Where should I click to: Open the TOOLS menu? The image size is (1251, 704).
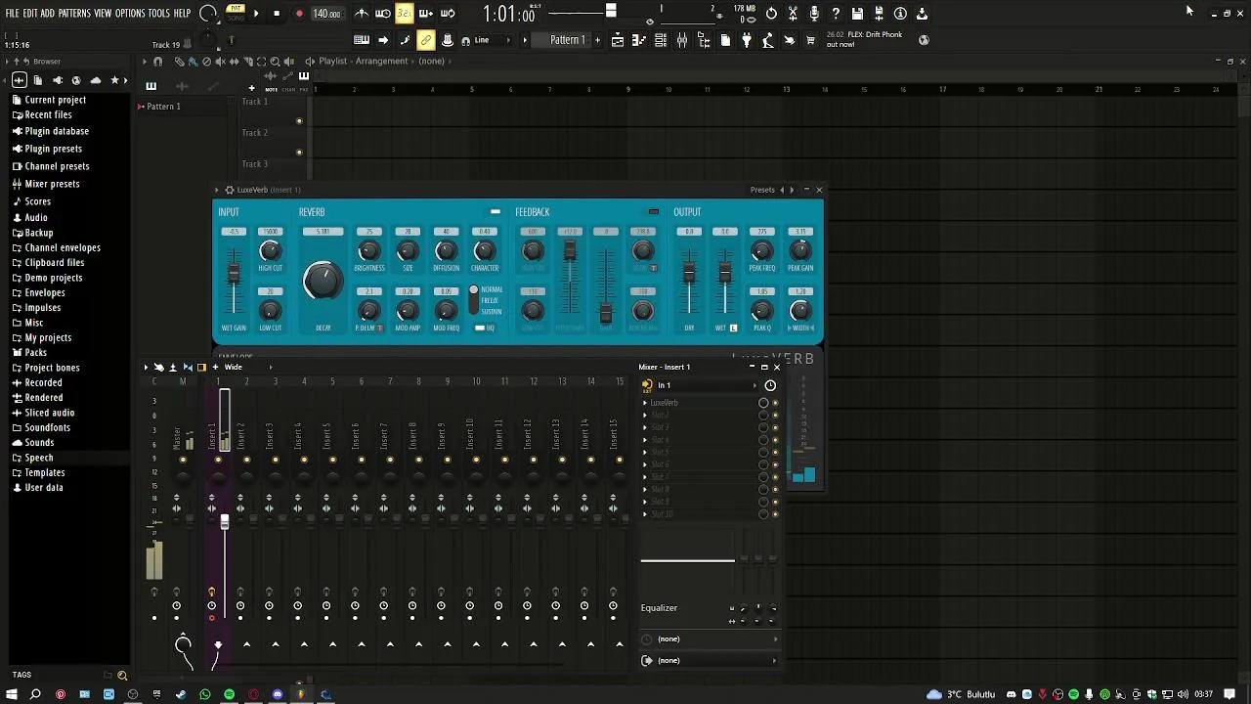159,14
